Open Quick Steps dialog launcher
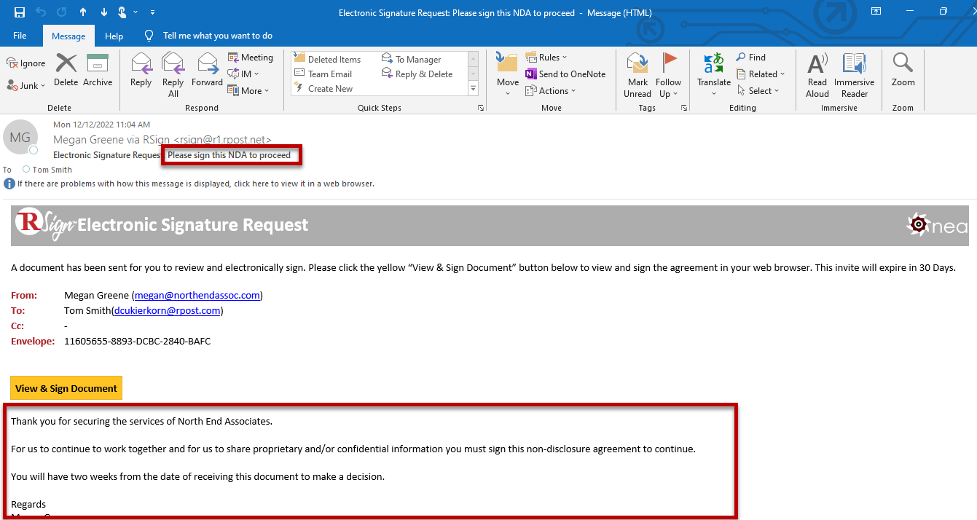The image size is (977, 520). 481,108
